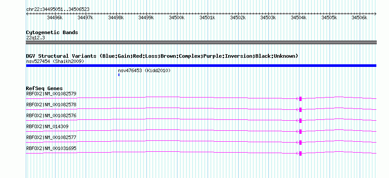Open the RBFOX2|NM_001082576 transcript label
Viewport: 389px width, 178px height.
coord(51,116)
